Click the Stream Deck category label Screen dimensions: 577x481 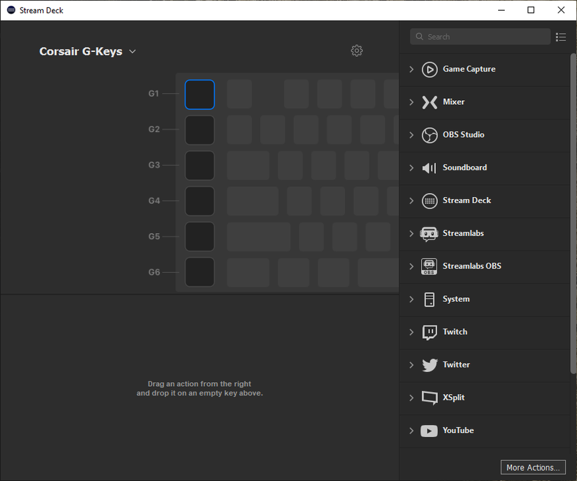click(x=467, y=200)
